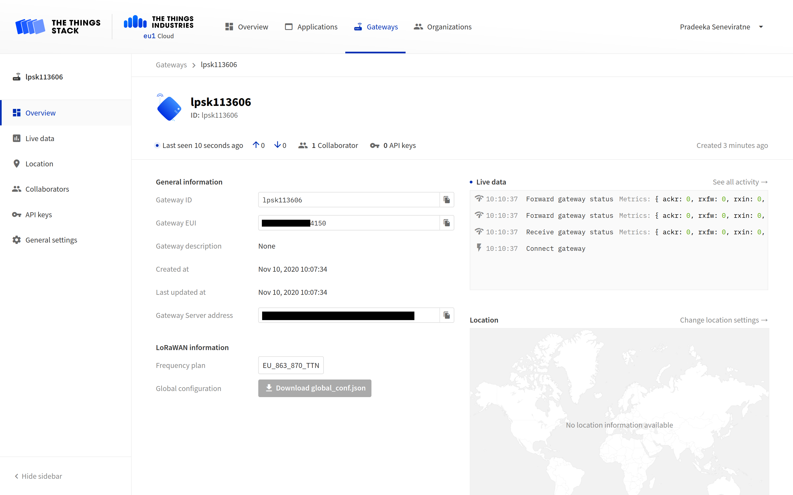Collapse sidebar with Hide sidebar
This screenshot has width=793, height=495.
(x=38, y=476)
